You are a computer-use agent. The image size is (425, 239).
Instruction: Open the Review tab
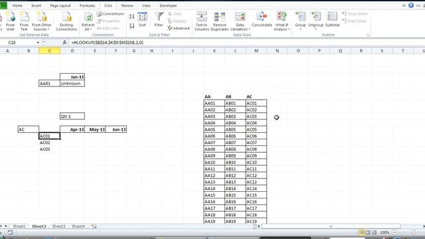(x=127, y=5)
